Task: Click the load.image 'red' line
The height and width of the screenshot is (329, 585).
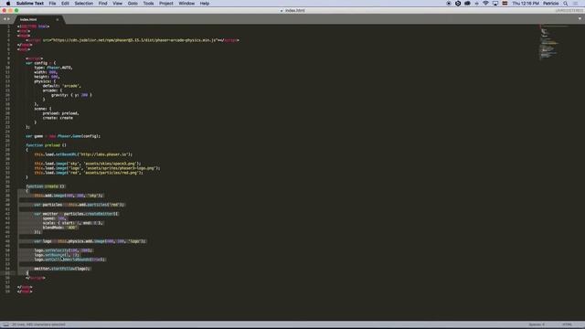Action: (x=89, y=173)
